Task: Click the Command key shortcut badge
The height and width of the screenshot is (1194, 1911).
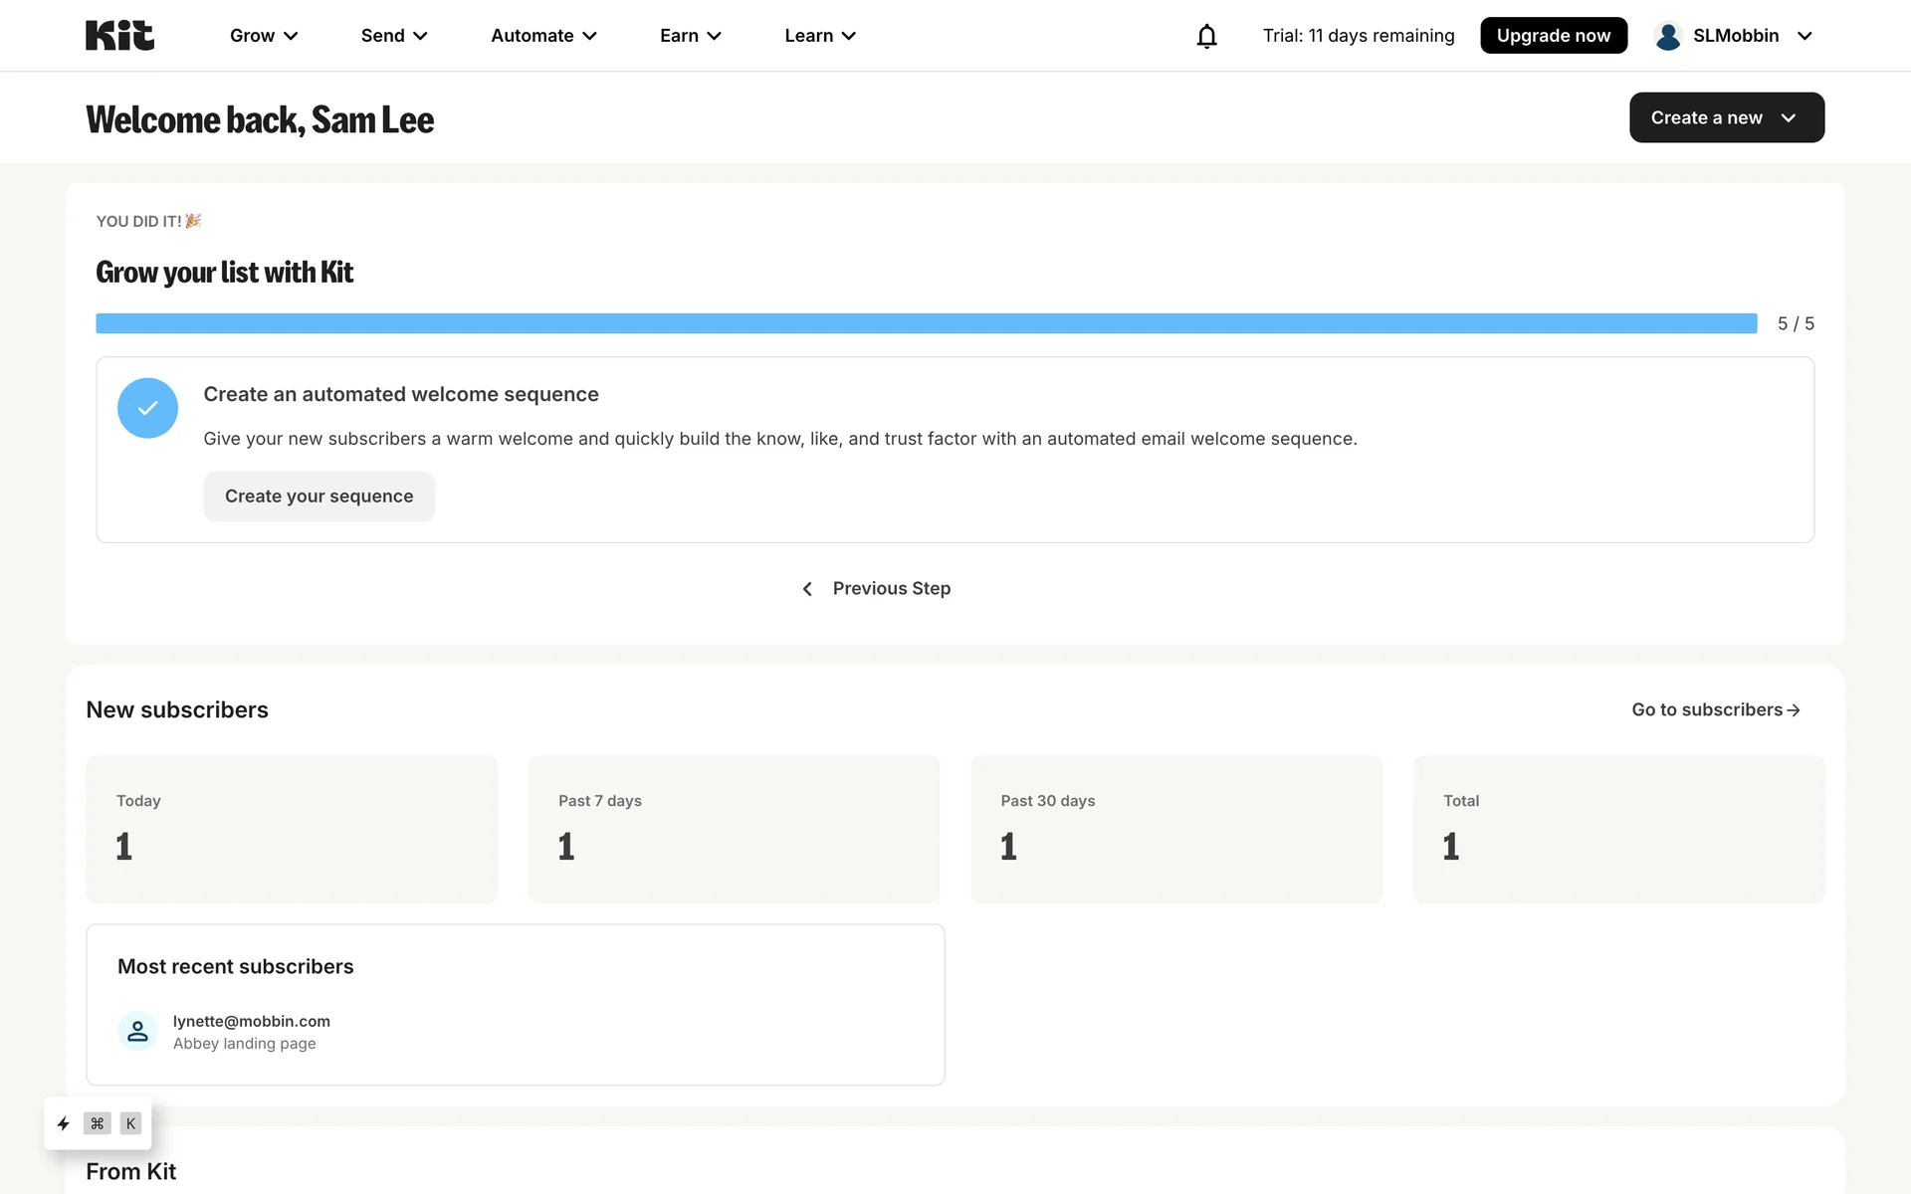Action: tap(98, 1123)
